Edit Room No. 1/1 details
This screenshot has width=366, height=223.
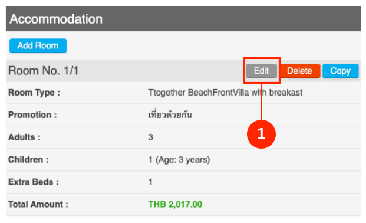(262, 71)
